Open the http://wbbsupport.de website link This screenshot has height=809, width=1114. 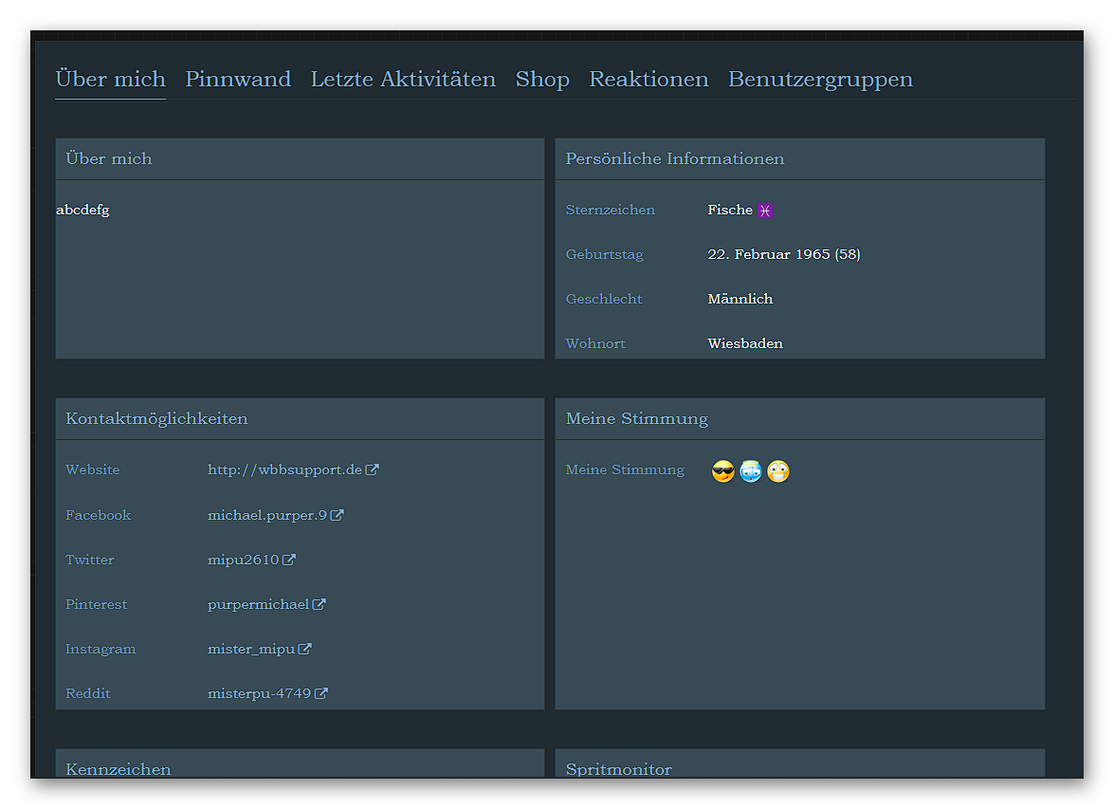click(284, 469)
